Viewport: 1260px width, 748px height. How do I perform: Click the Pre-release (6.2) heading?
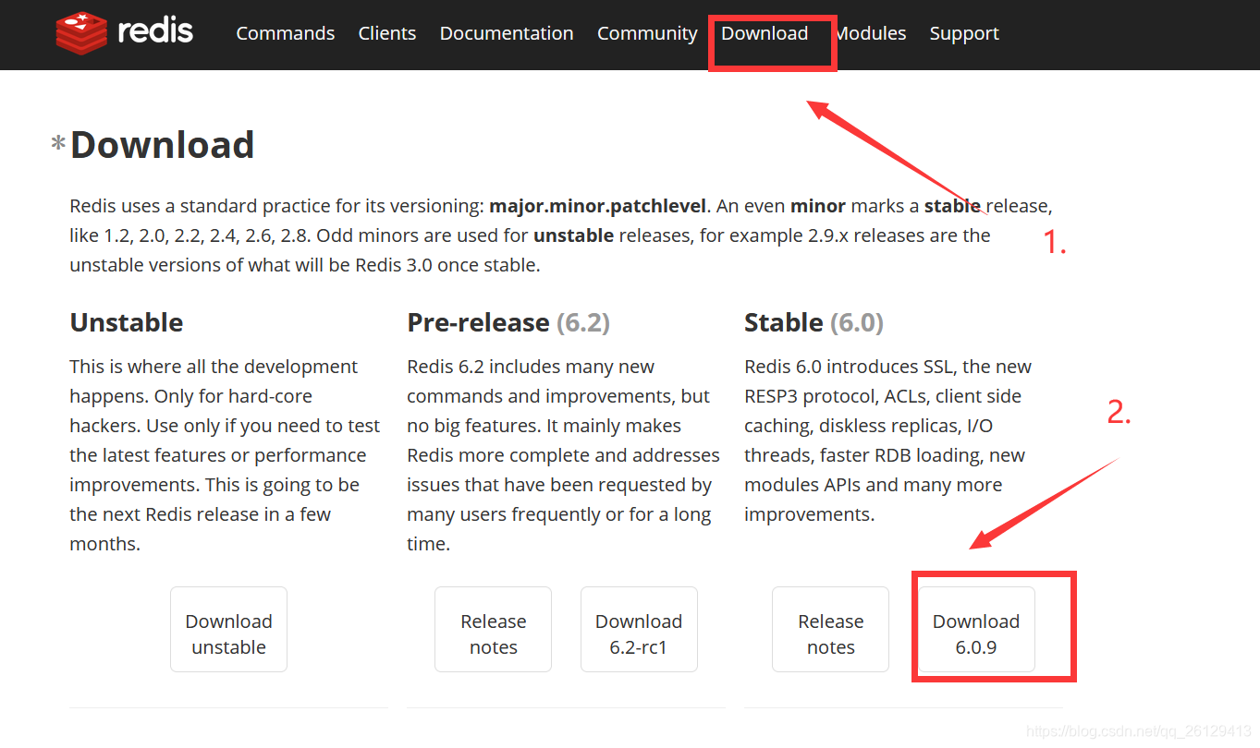coord(508,322)
